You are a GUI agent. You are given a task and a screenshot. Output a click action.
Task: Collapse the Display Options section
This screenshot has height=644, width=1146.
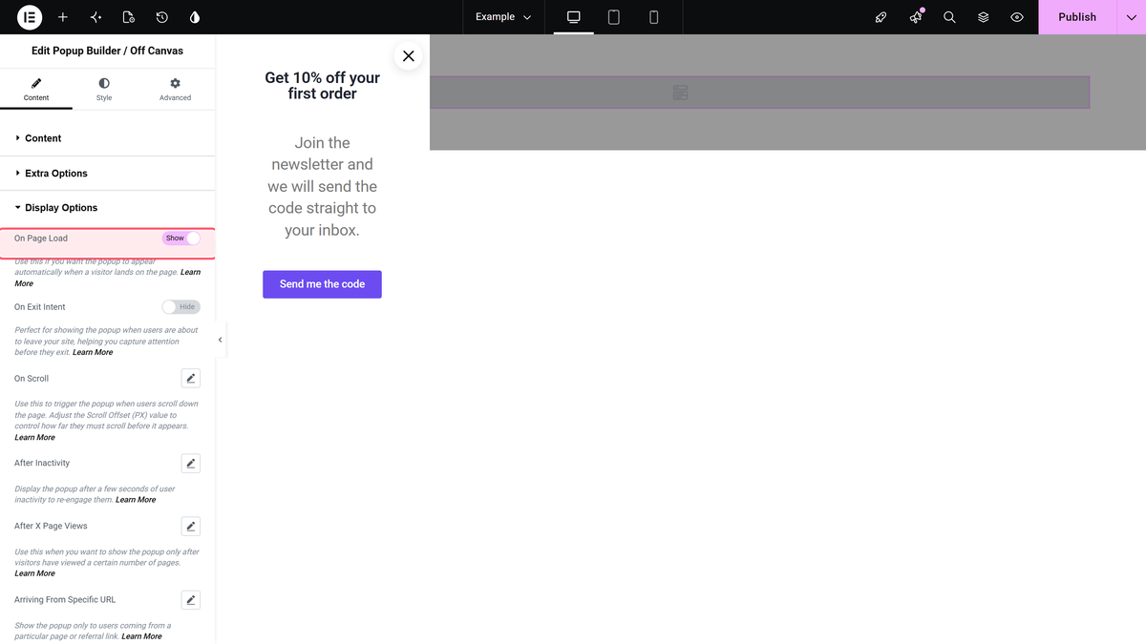pos(108,208)
